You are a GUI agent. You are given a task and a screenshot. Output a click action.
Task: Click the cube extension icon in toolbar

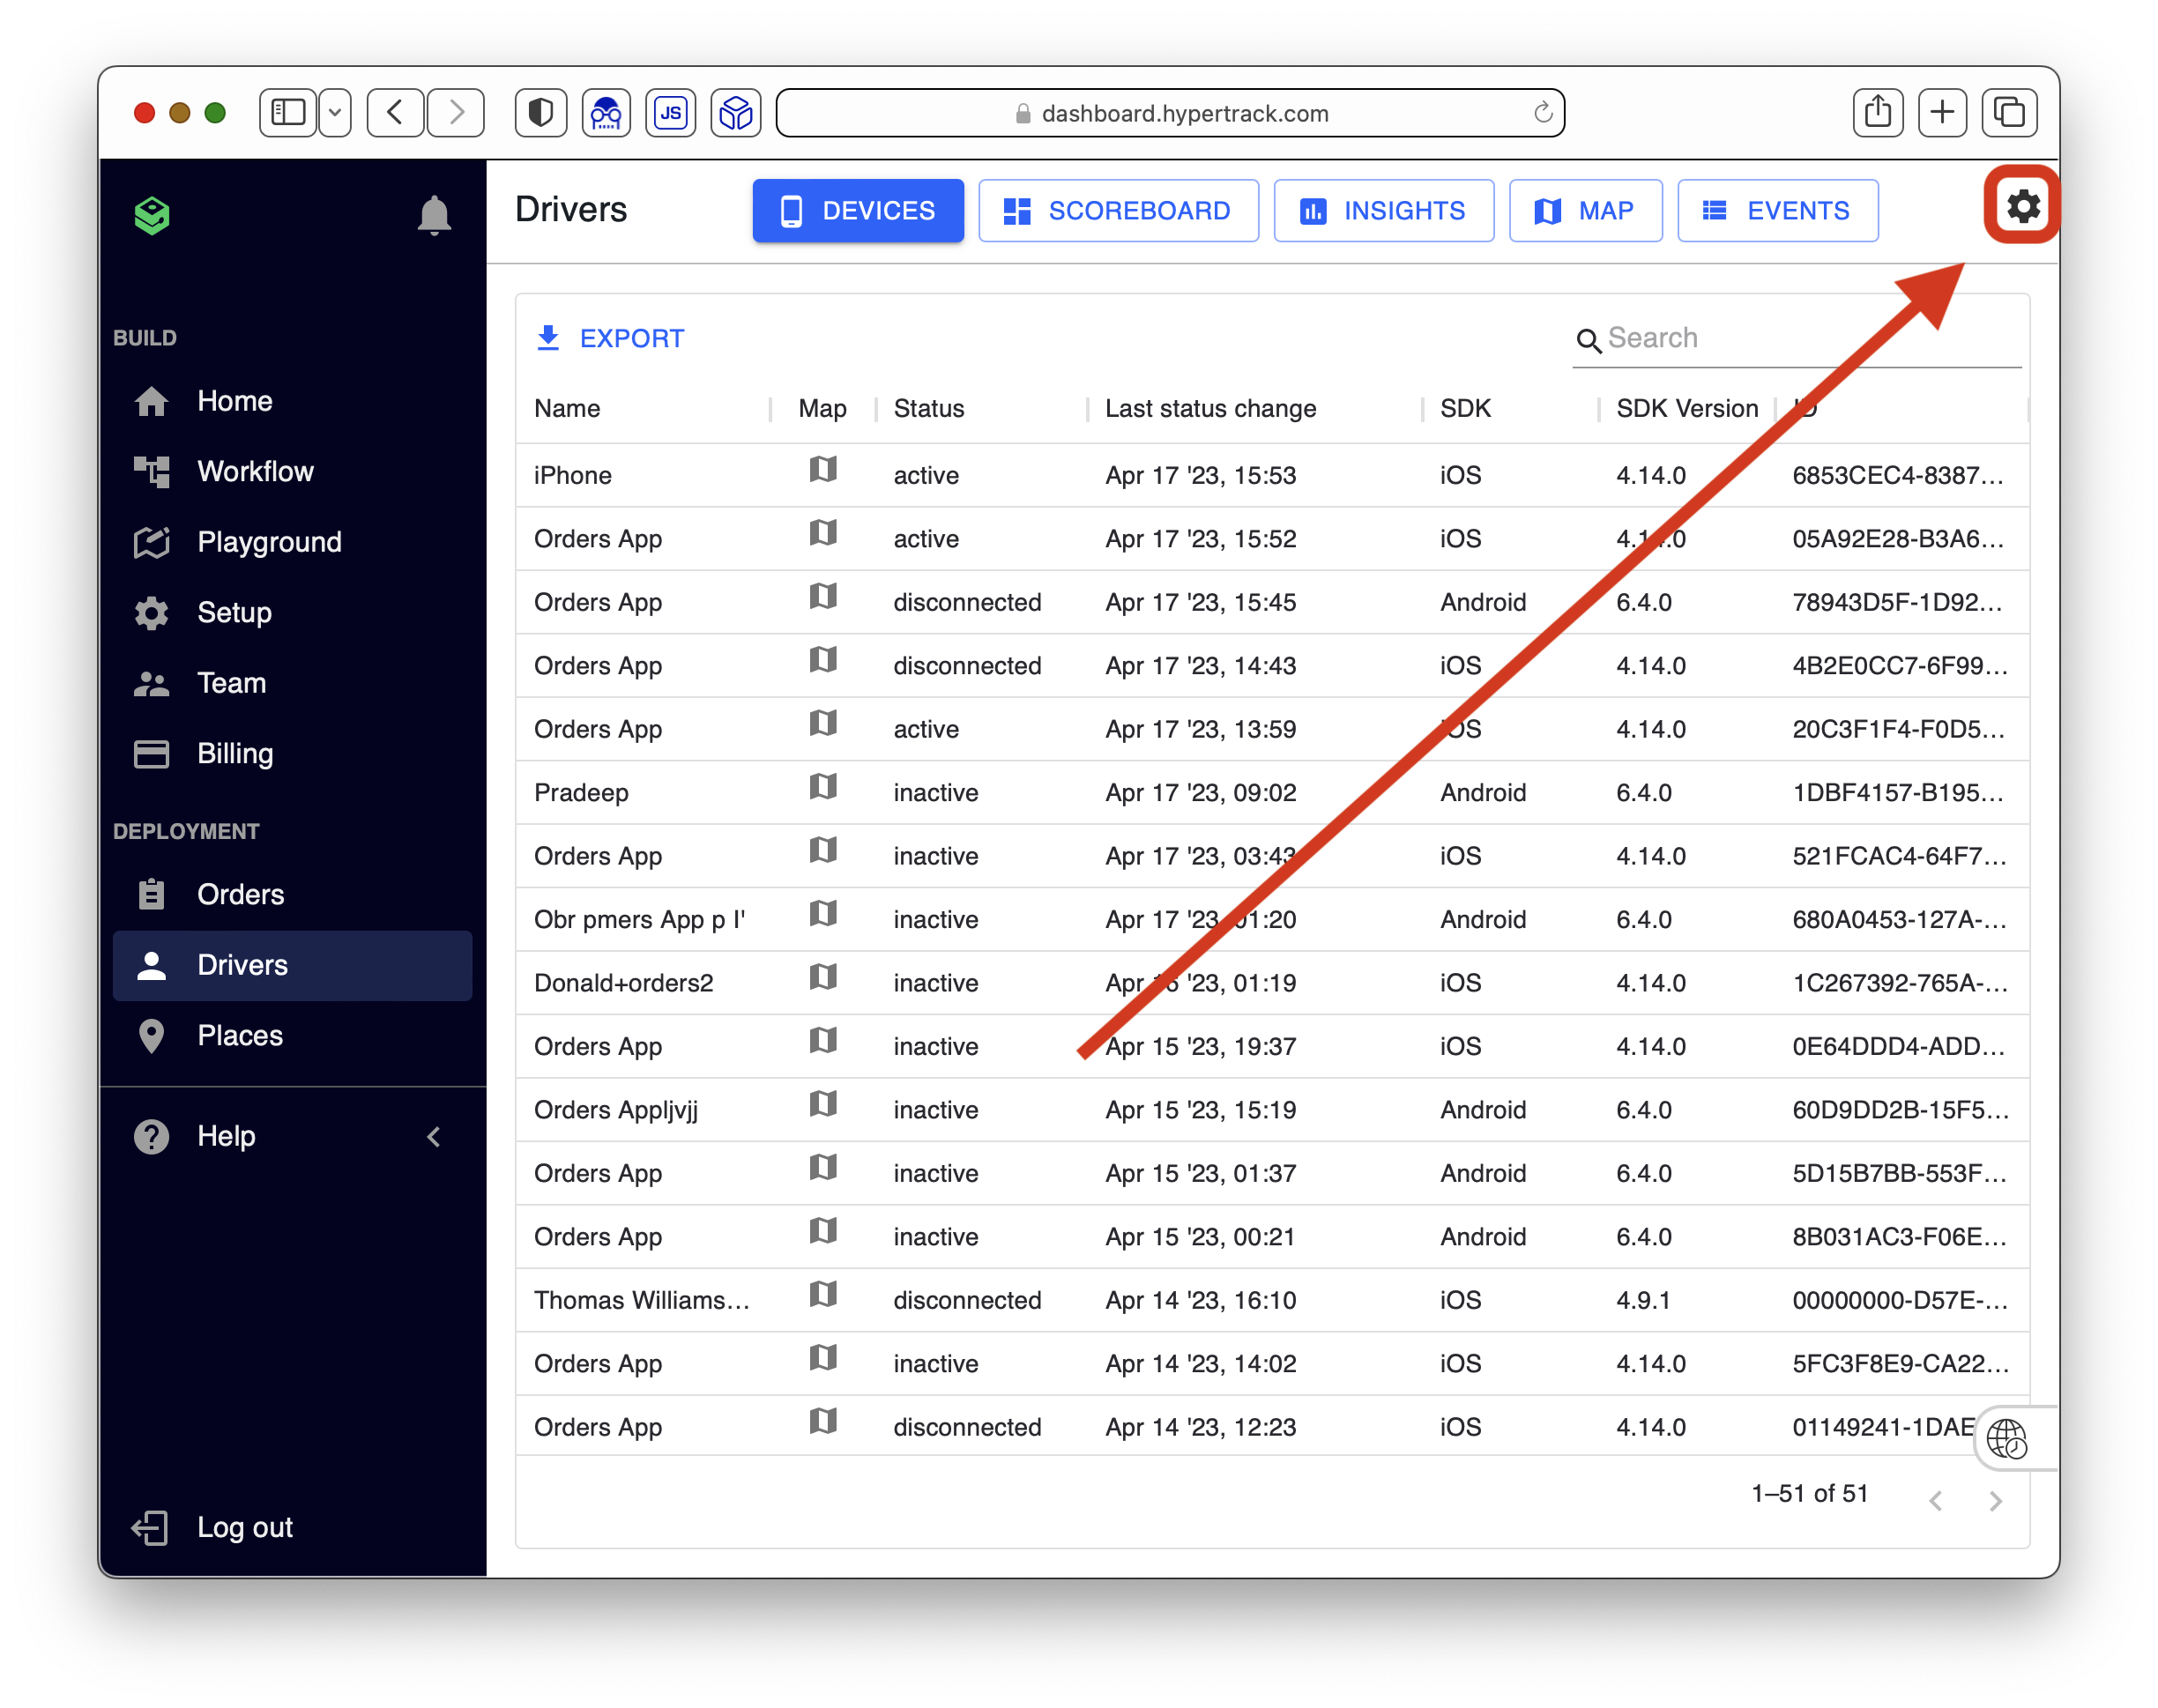click(x=736, y=112)
